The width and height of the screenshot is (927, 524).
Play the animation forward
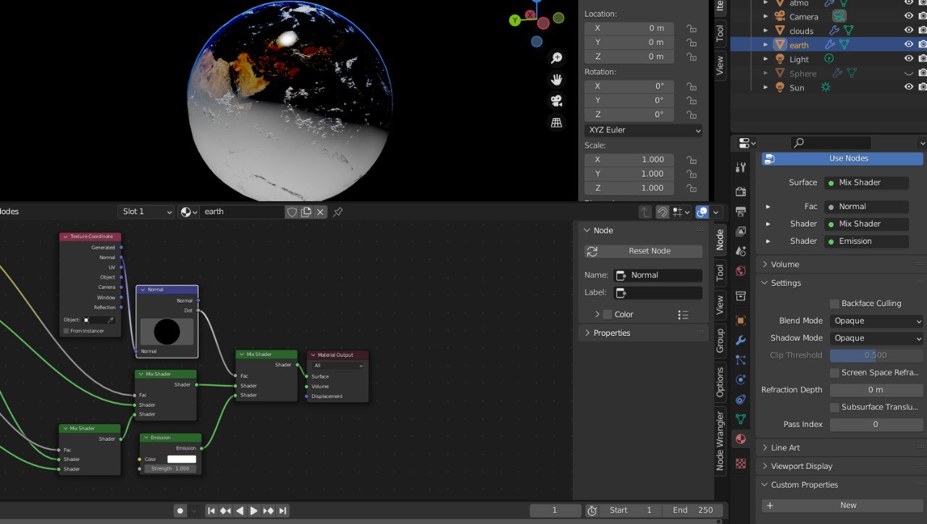click(253, 511)
